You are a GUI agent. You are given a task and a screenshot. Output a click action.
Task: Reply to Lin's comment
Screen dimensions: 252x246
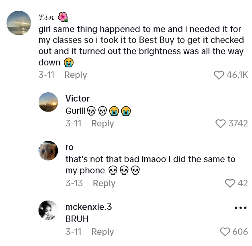tap(76, 75)
